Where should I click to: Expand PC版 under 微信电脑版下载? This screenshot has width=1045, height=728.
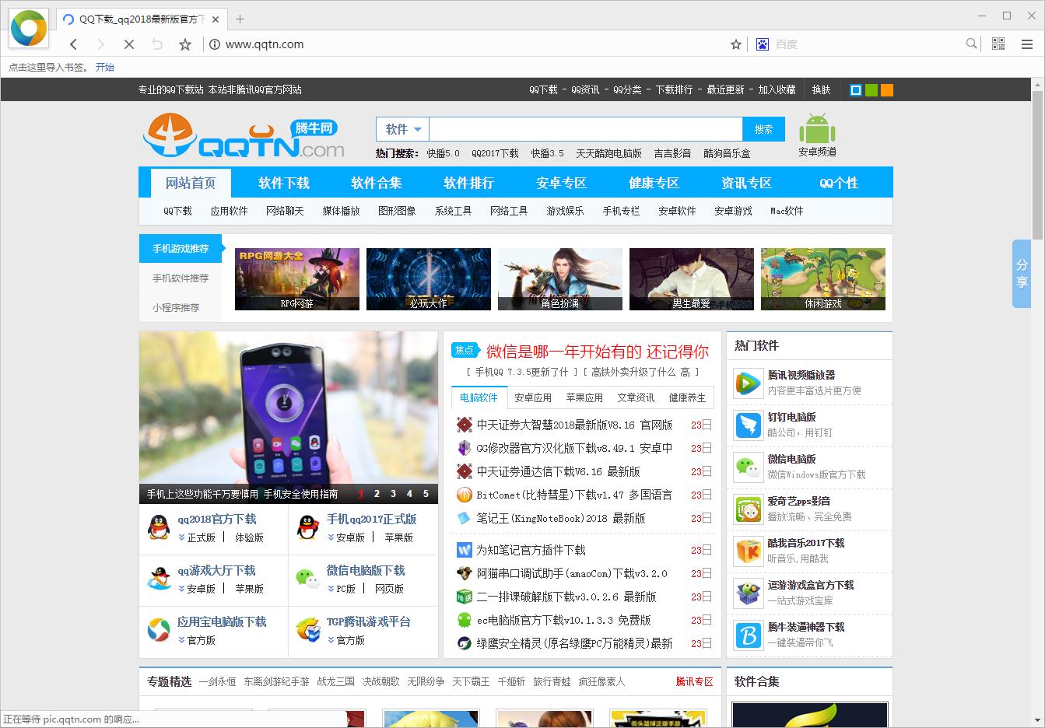click(x=342, y=589)
